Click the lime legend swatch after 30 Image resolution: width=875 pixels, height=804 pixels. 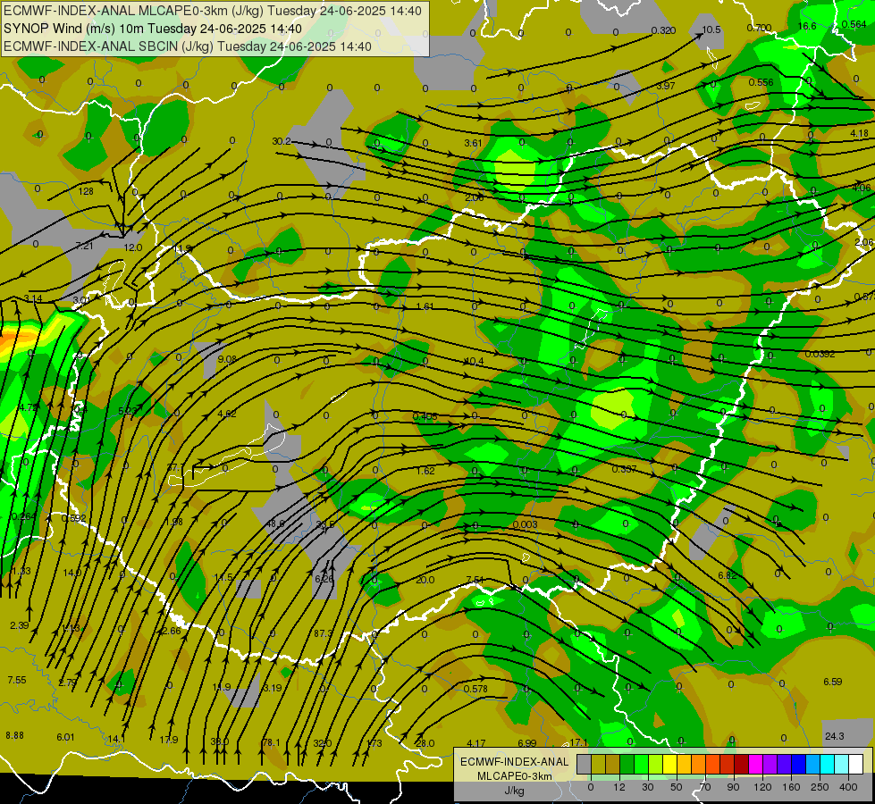click(656, 764)
